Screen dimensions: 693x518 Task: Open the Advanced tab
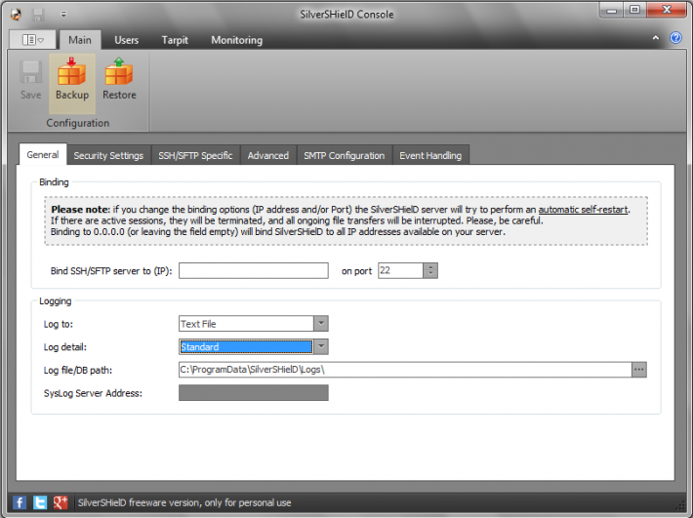click(x=267, y=155)
